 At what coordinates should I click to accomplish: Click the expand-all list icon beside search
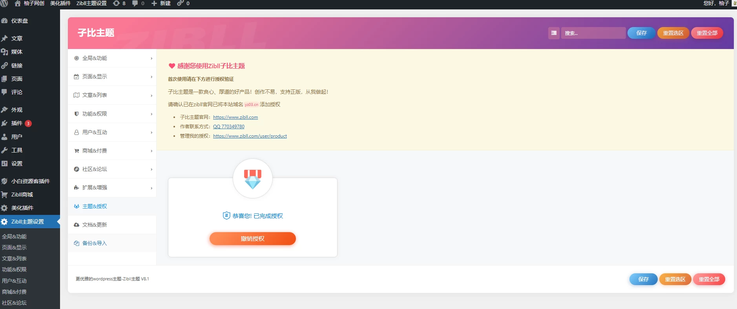click(x=554, y=33)
